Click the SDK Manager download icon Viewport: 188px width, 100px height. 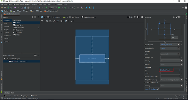click(x=90, y=8)
